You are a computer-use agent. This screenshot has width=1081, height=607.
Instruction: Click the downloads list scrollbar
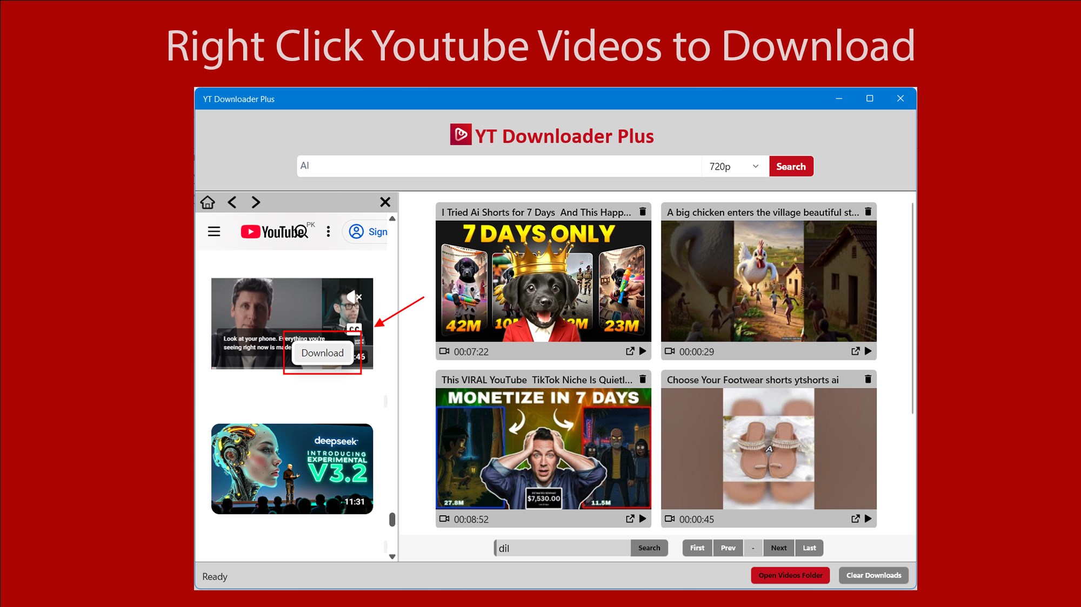click(x=912, y=308)
